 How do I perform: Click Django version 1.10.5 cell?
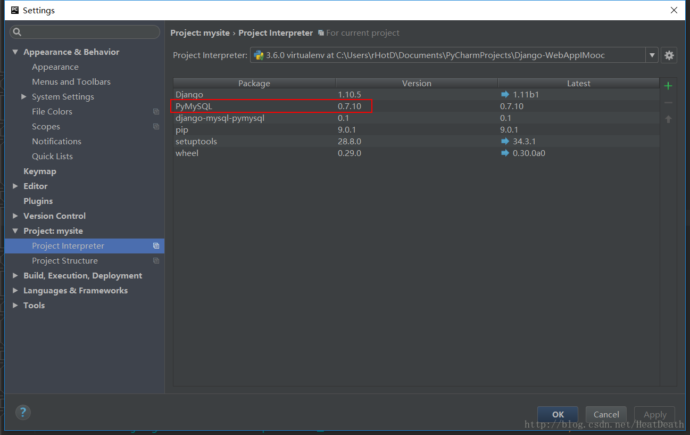point(350,94)
